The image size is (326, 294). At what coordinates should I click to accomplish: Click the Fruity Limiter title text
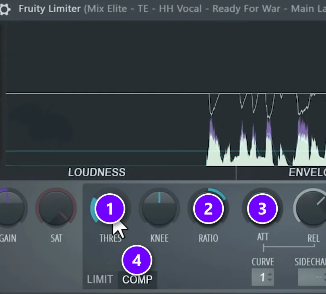click(50, 9)
